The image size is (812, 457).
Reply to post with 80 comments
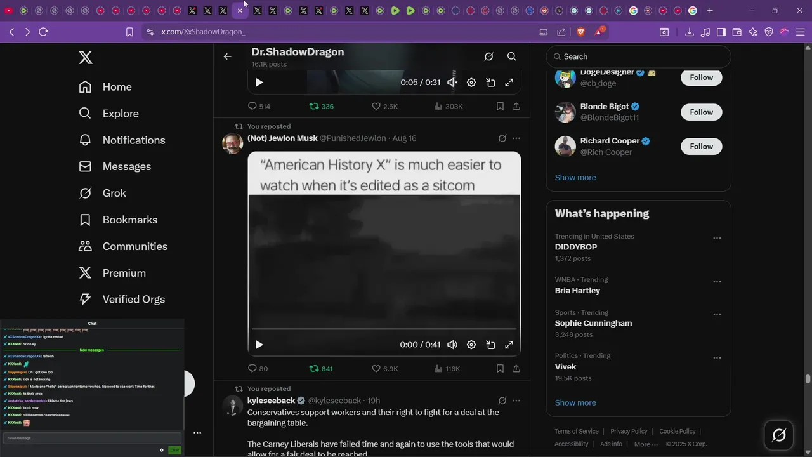(258, 368)
